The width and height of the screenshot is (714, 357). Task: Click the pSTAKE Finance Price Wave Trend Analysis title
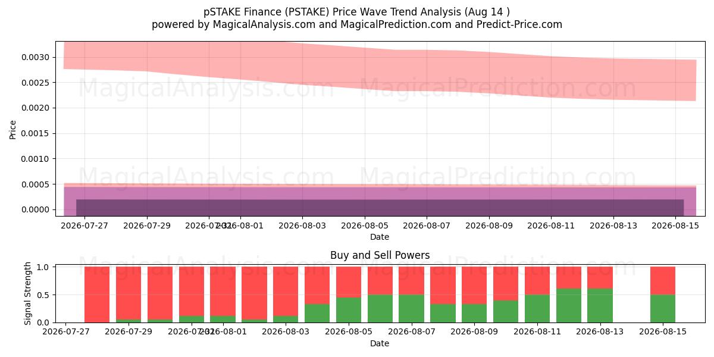357,12
